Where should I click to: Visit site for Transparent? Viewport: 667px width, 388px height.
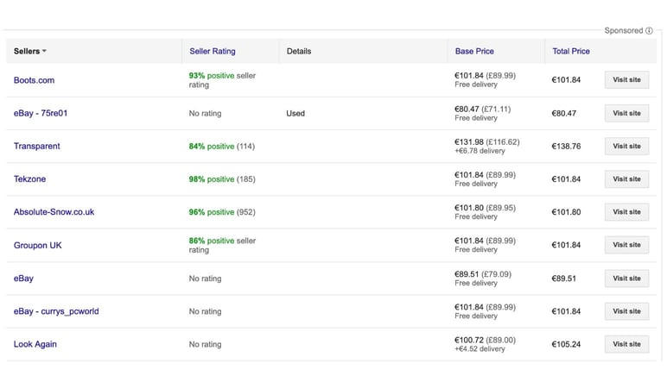pyautogui.click(x=626, y=146)
